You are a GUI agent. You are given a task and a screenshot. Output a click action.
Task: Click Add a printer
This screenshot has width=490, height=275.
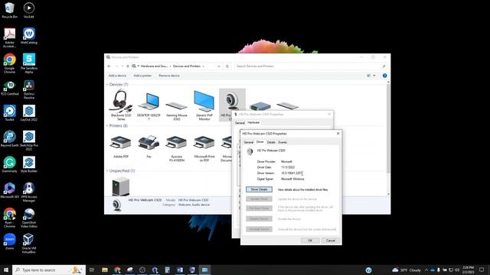click(142, 76)
